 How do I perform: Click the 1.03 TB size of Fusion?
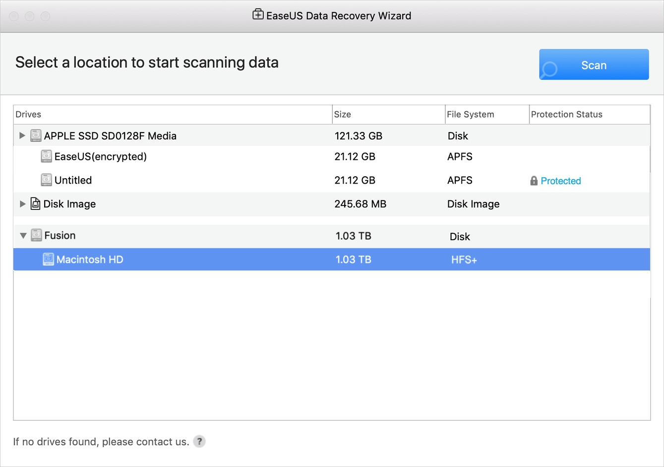pos(354,236)
